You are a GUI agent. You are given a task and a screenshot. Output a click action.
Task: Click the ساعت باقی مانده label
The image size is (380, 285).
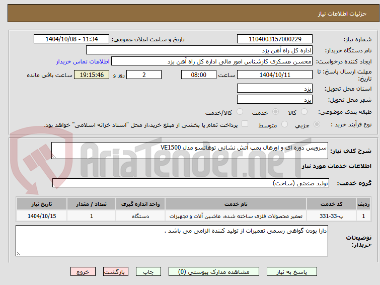(x=49, y=75)
